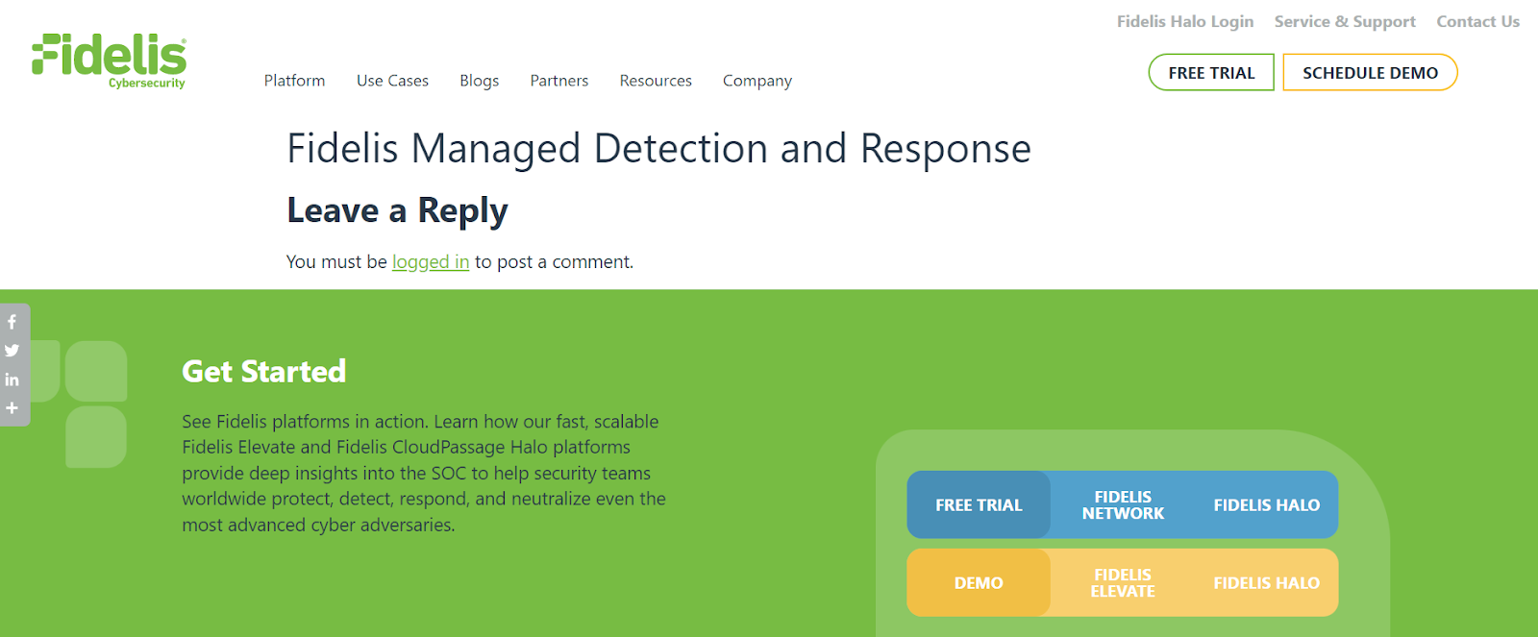Select Fidelis Halo in free trial row
1538x637 pixels.
[1266, 504]
